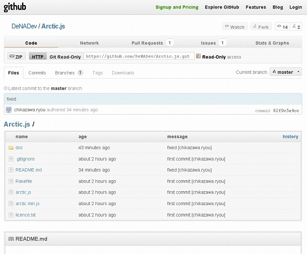Viewport: 307px width, 254px height.
Task: Click the history link
Action: [290, 137]
